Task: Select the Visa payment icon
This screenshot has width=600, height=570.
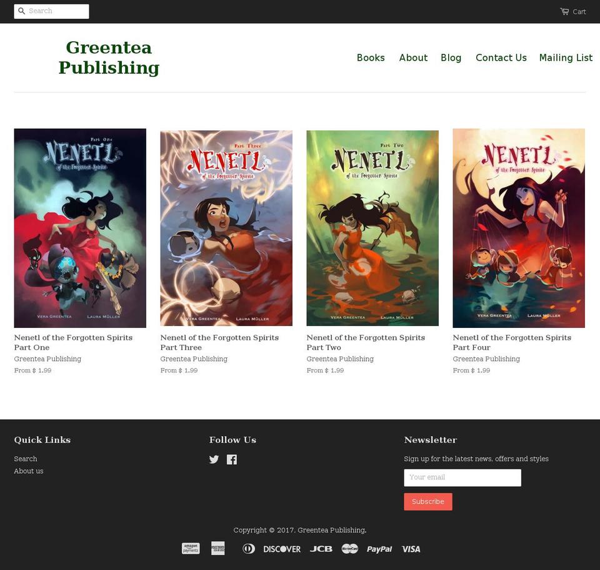Action: (411, 549)
